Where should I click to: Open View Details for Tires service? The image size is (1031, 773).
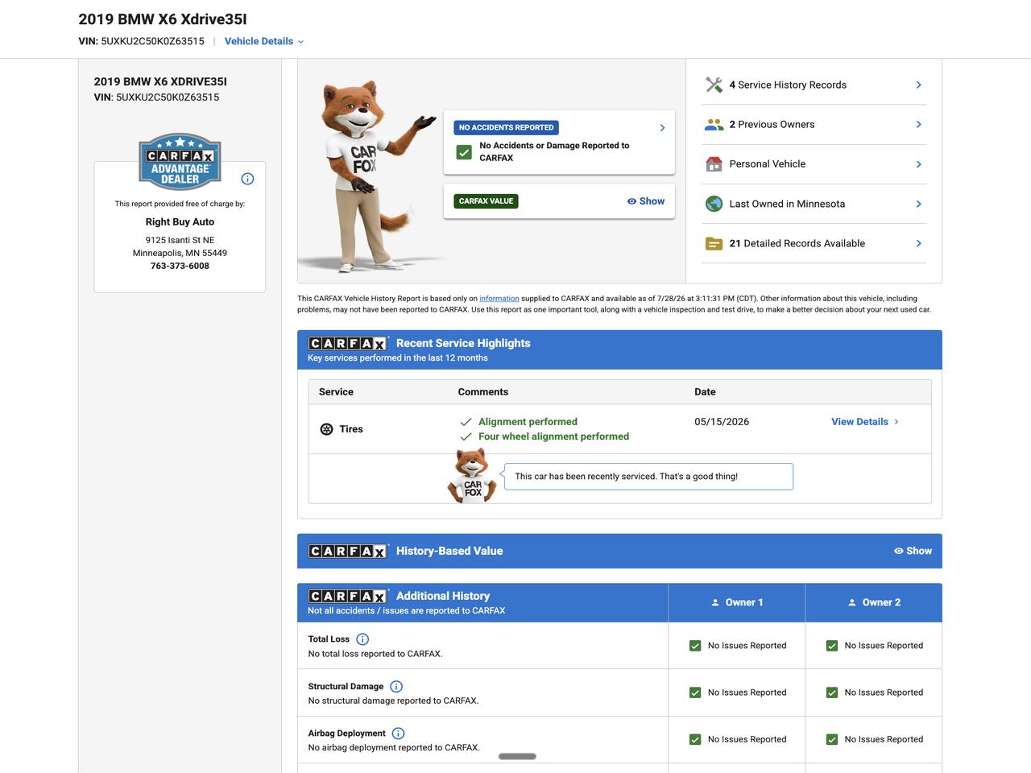(865, 422)
